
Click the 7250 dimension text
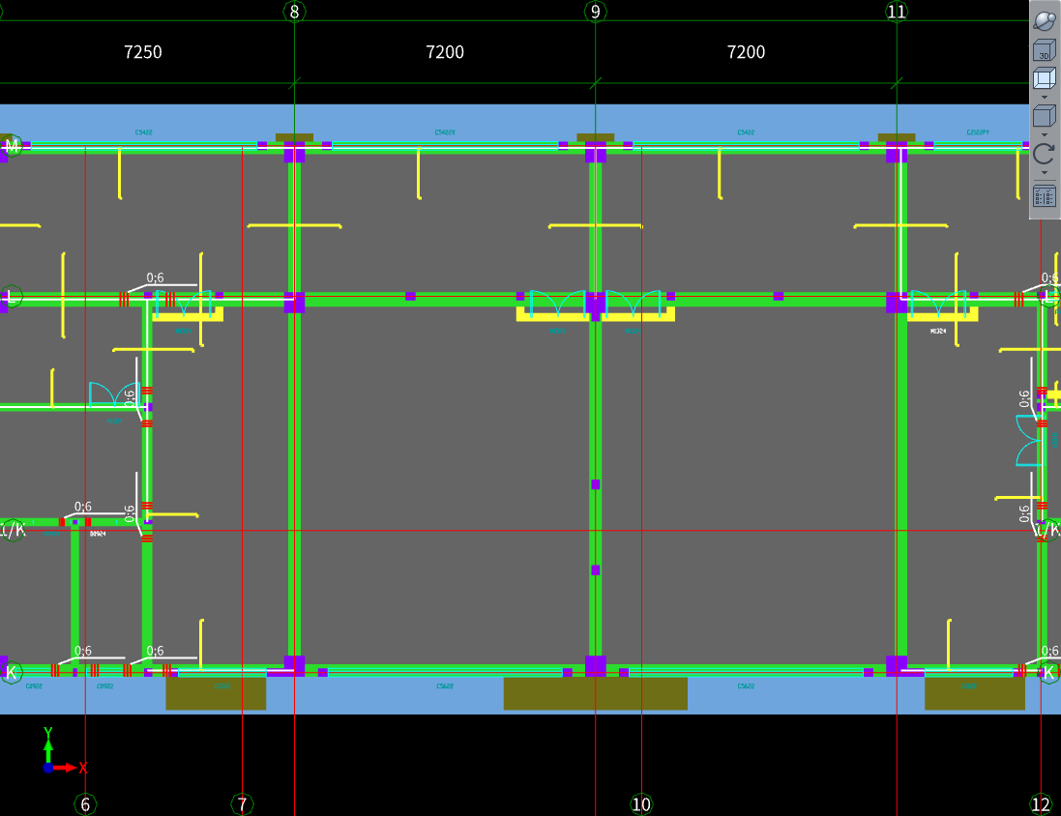(x=143, y=52)
